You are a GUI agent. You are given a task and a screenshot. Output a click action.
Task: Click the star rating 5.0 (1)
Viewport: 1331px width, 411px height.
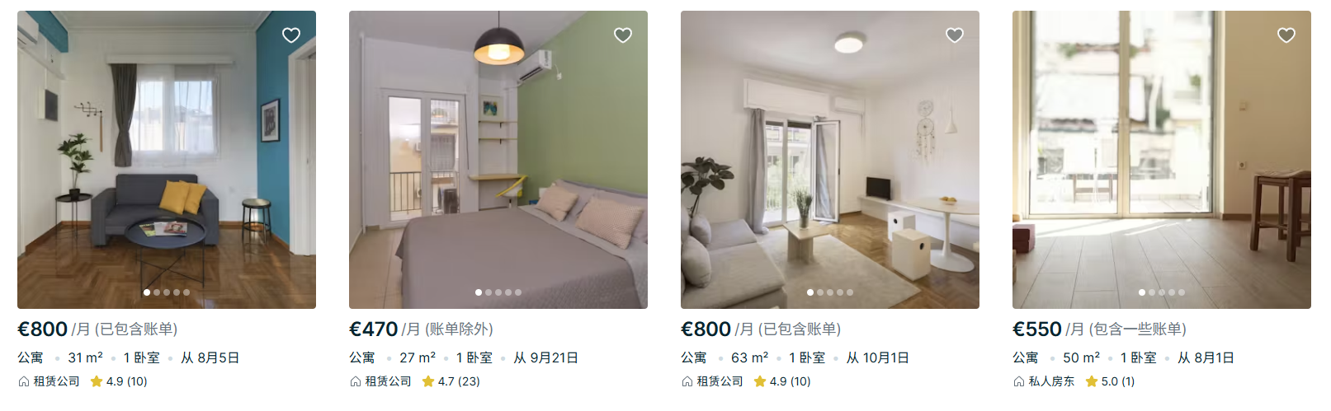1110,381
